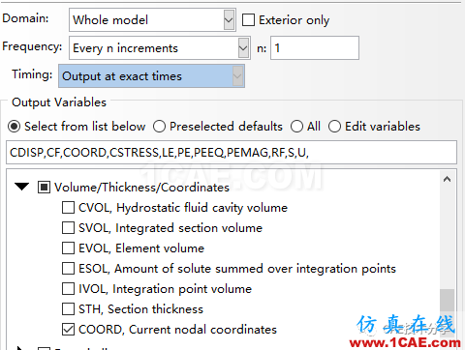Click the scroll up arrow of the list
Screen dimensions: 465x350
447,179
